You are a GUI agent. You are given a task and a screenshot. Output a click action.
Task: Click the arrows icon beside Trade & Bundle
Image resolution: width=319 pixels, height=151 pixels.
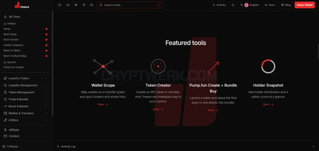point(5,99)
